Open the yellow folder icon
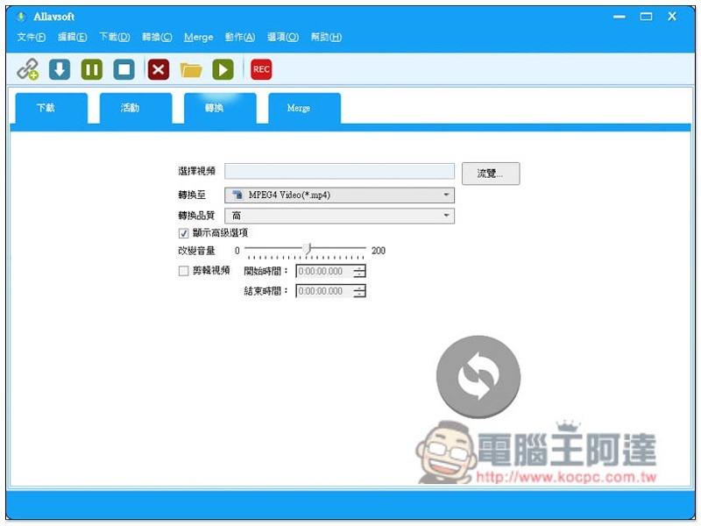Viewport: 701px width, 526px height. (191, 70)
